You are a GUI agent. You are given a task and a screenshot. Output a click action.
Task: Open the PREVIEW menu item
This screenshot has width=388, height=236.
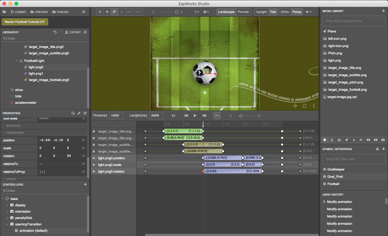(x=39, y=12)
